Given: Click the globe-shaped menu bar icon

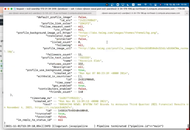Looking at the screenshot, I should point(112,5).
